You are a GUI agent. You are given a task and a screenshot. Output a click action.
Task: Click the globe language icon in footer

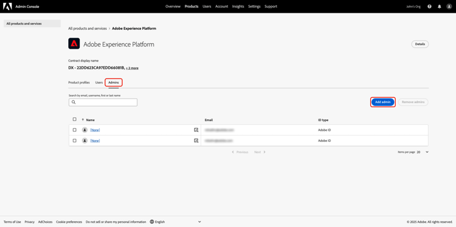tap(152, 222)
